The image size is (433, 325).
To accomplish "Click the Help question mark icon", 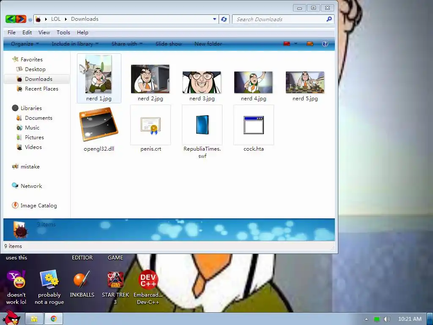I will coord(325,44).
